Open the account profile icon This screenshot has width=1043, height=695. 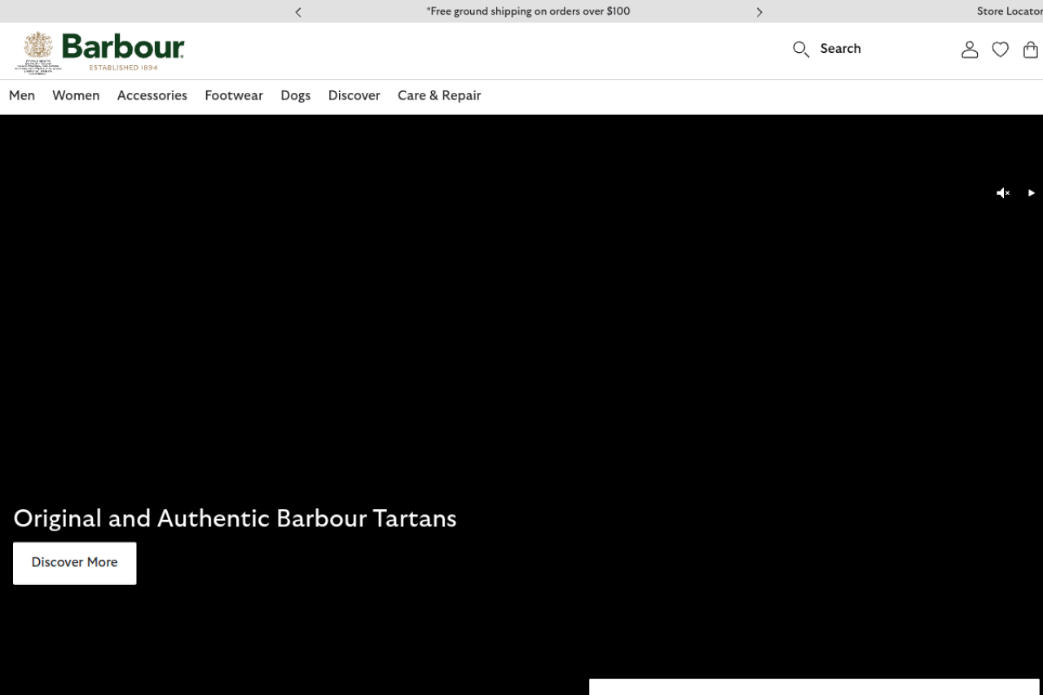[969, 50]
